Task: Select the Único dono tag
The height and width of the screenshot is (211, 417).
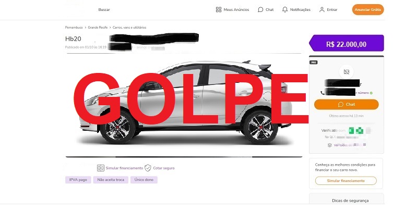Action: tap(144, 180)
